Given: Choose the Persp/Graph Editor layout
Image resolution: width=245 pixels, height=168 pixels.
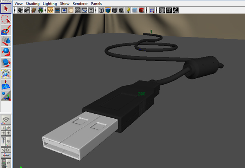Looking at the screenshot, I should pos(6,153).
